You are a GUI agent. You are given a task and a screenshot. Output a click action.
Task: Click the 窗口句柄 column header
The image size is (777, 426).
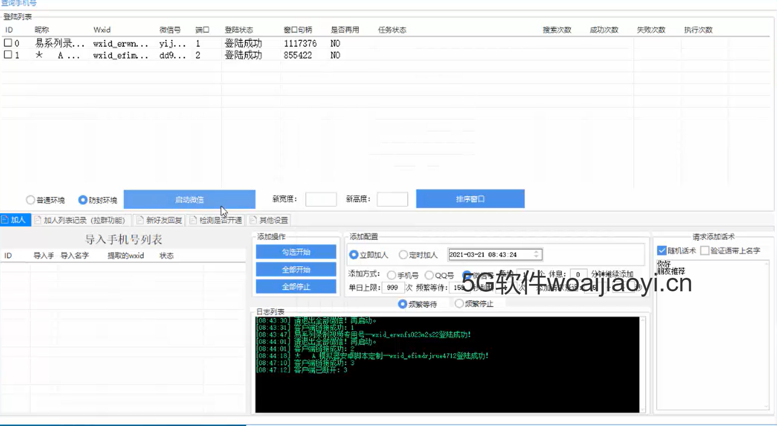pyautogui.click(x=298, y=30)
